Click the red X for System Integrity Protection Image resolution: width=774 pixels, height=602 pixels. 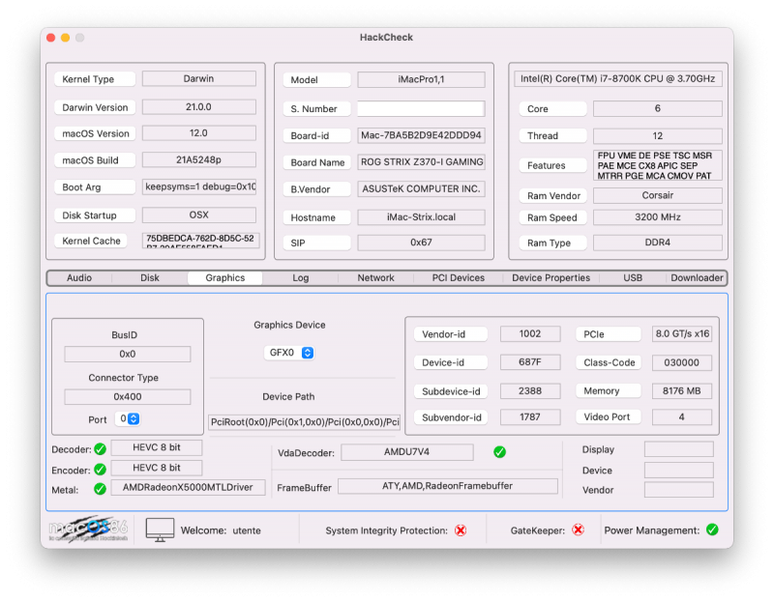(x=461, y=530)
